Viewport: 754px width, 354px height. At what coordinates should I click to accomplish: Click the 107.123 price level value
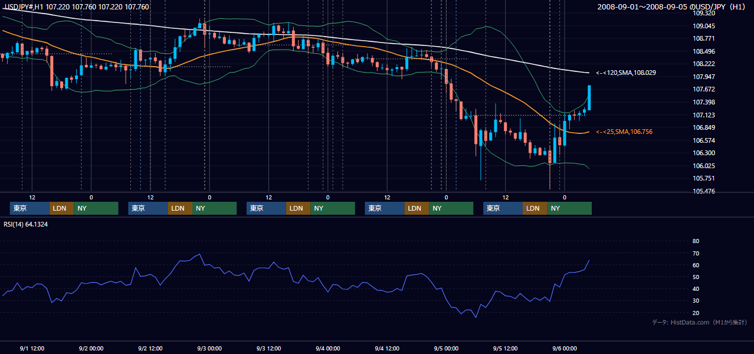704,115
